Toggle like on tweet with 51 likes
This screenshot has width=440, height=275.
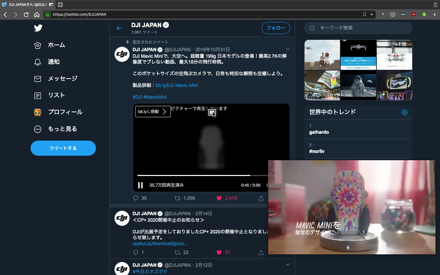(219, 253)
